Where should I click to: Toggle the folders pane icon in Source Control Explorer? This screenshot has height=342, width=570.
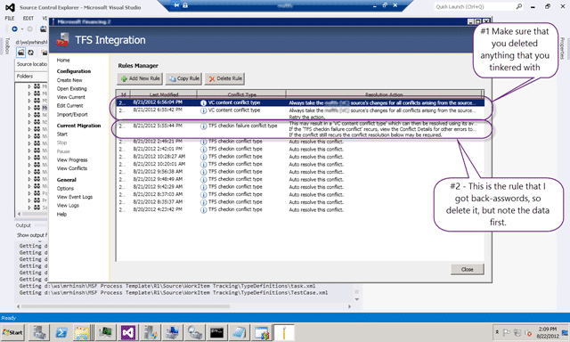pos(21,53)
